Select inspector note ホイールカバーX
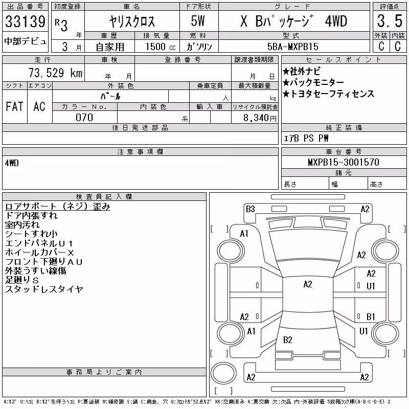The width and height of the screenshot is (409, 409). coord(40,253)
